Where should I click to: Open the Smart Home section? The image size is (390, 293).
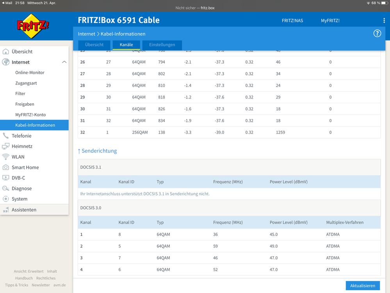click(25, 167)
